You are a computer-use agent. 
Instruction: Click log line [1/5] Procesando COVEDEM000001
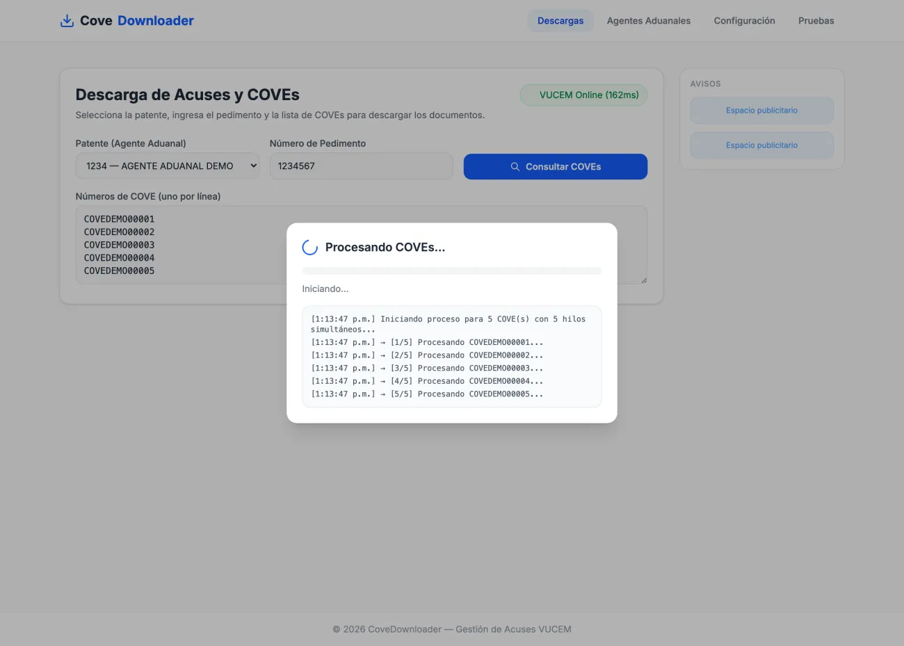pyautogui.click(x=427, y=342)
